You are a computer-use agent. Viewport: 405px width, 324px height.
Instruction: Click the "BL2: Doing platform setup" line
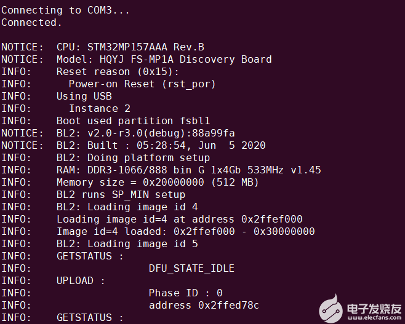pos(133,157)
